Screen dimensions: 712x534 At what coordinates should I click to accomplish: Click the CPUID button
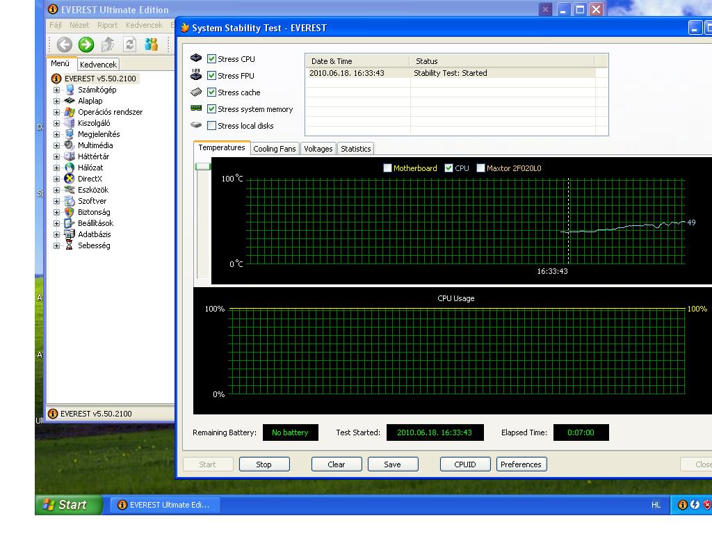[x=465, y=464]
